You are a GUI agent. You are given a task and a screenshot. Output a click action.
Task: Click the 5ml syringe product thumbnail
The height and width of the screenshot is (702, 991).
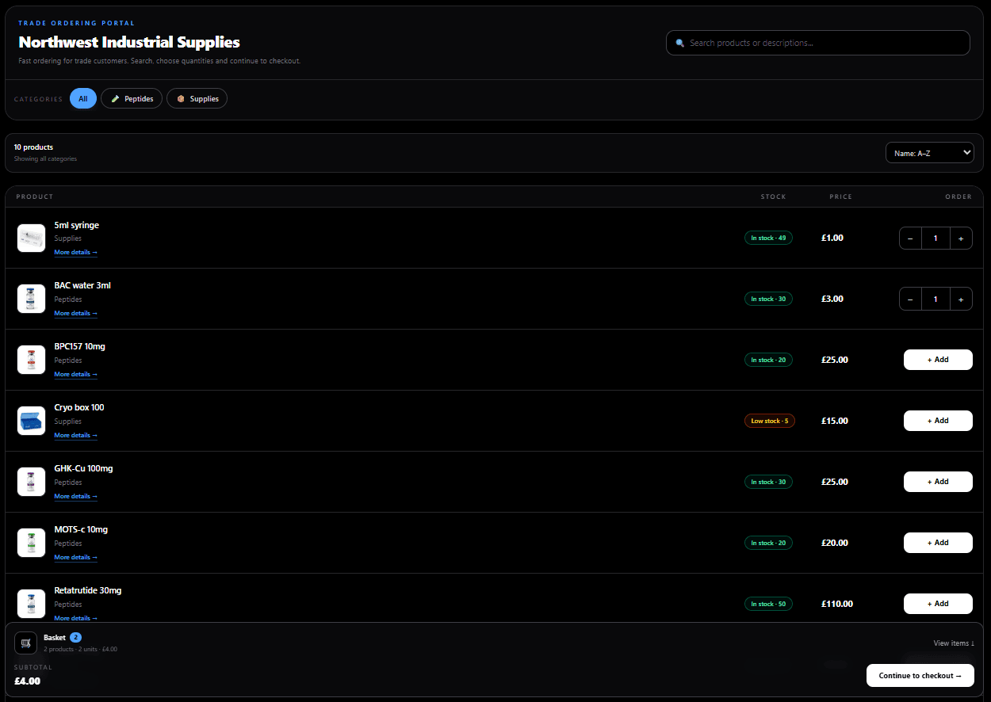32,238
